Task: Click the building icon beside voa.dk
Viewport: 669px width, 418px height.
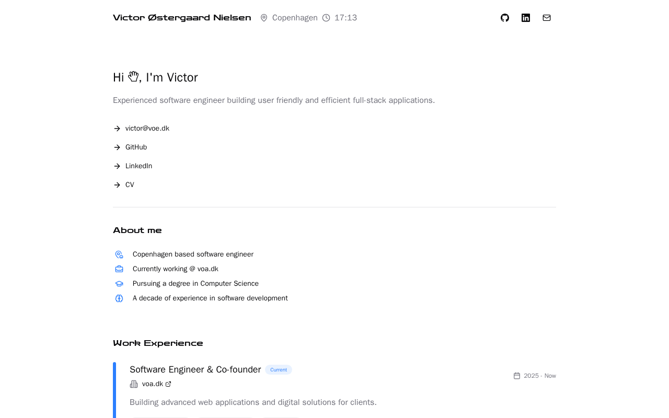Action: 134,384
